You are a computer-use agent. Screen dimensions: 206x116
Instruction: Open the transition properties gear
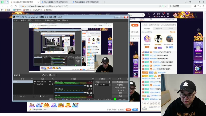(x=109, y=82)
